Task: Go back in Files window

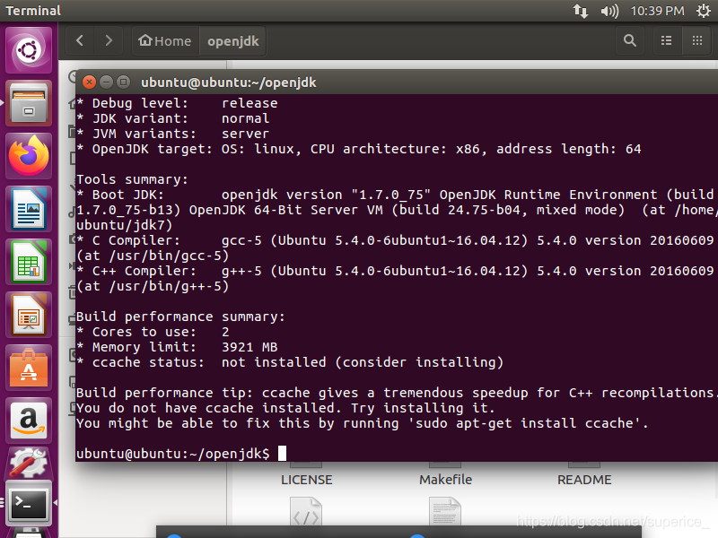Action: 80,40
